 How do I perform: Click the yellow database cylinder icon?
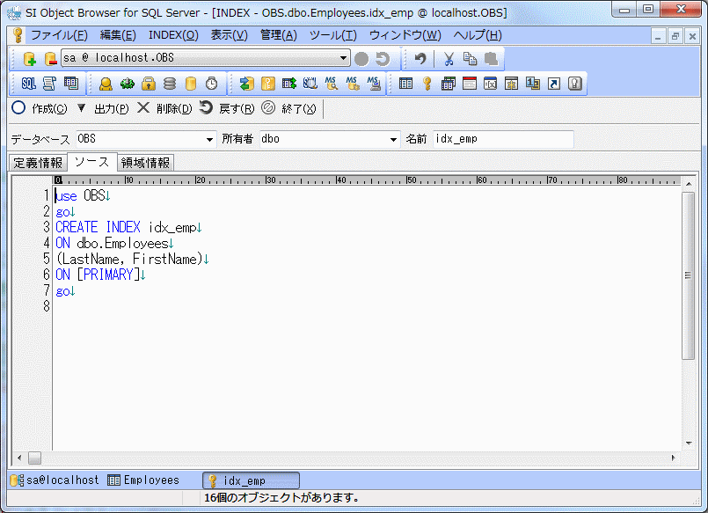tap(191, 84)
